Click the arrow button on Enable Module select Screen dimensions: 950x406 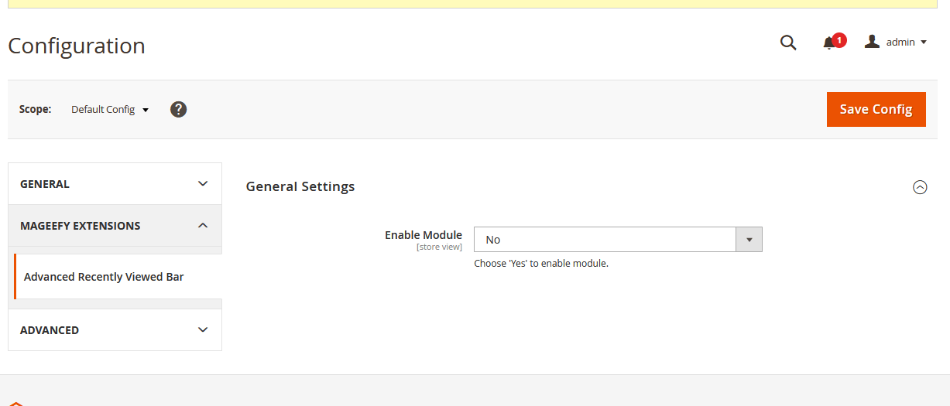coord(749,240)
